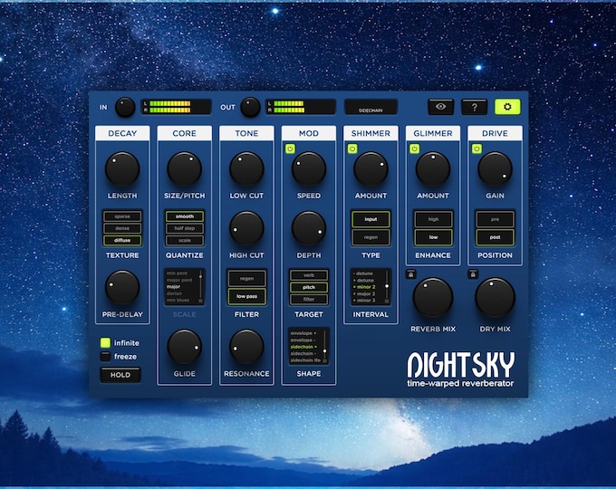The image size is (616, 489).
Task: Select the diffuse texture option
Action: pos(122,240)
